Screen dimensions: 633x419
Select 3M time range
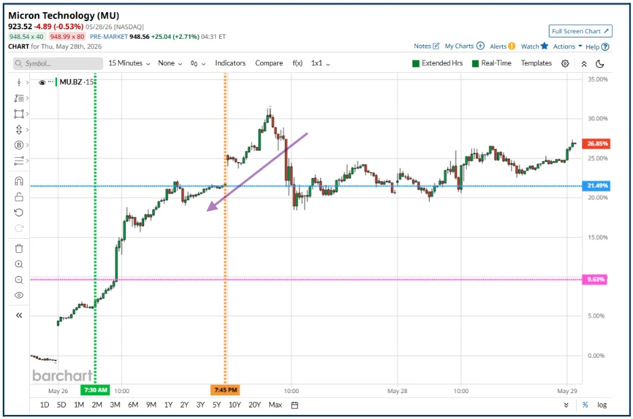click(x=115, y=405)
